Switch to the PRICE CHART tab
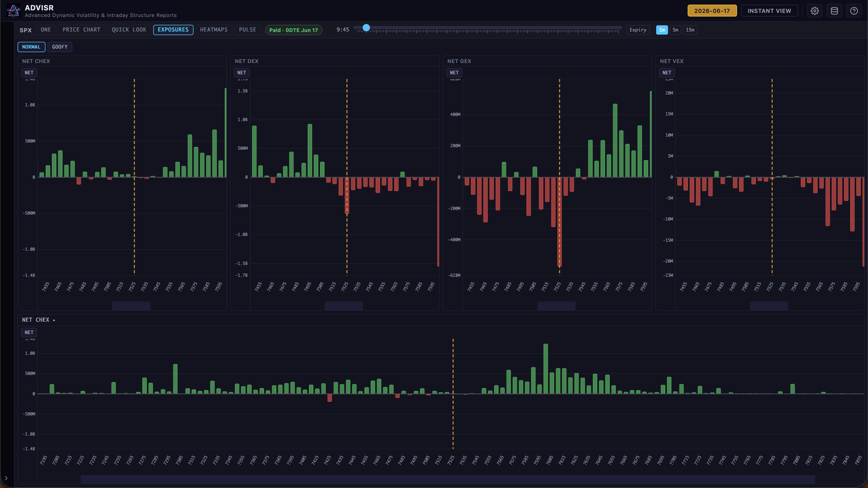 (x=82, y=30)
